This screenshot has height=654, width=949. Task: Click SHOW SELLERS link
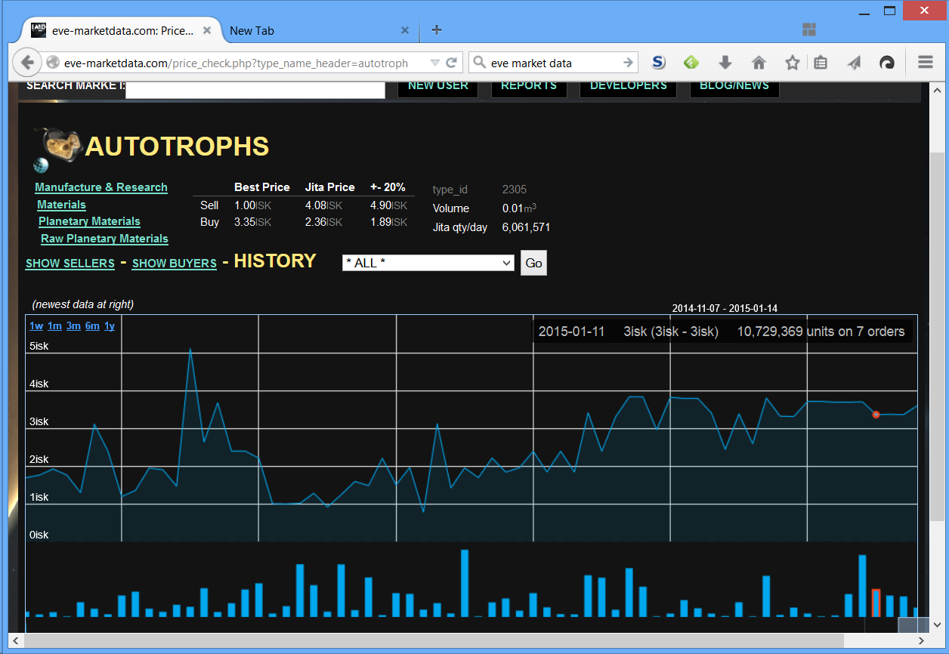click(70, 264)
